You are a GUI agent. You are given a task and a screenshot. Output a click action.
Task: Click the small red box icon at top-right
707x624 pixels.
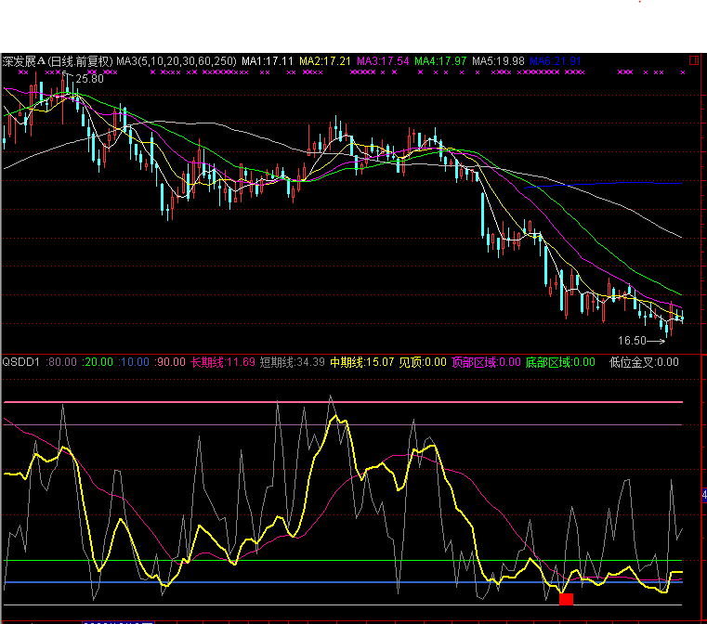[694, 60]
